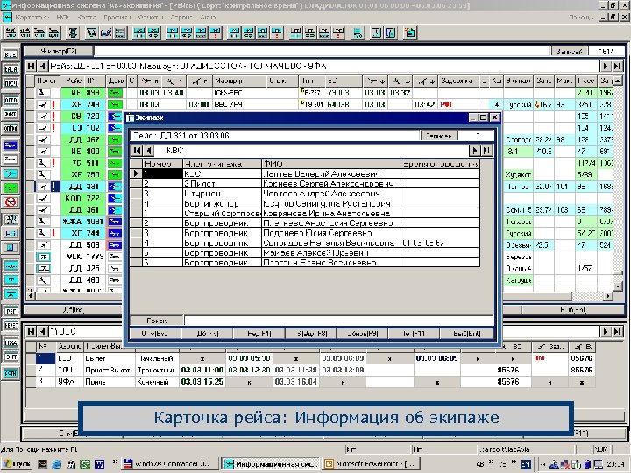The height and width of the screenshot is (473, 631).
Task: Click the row selector arrow of the first crew row
Action: point(136,173)
